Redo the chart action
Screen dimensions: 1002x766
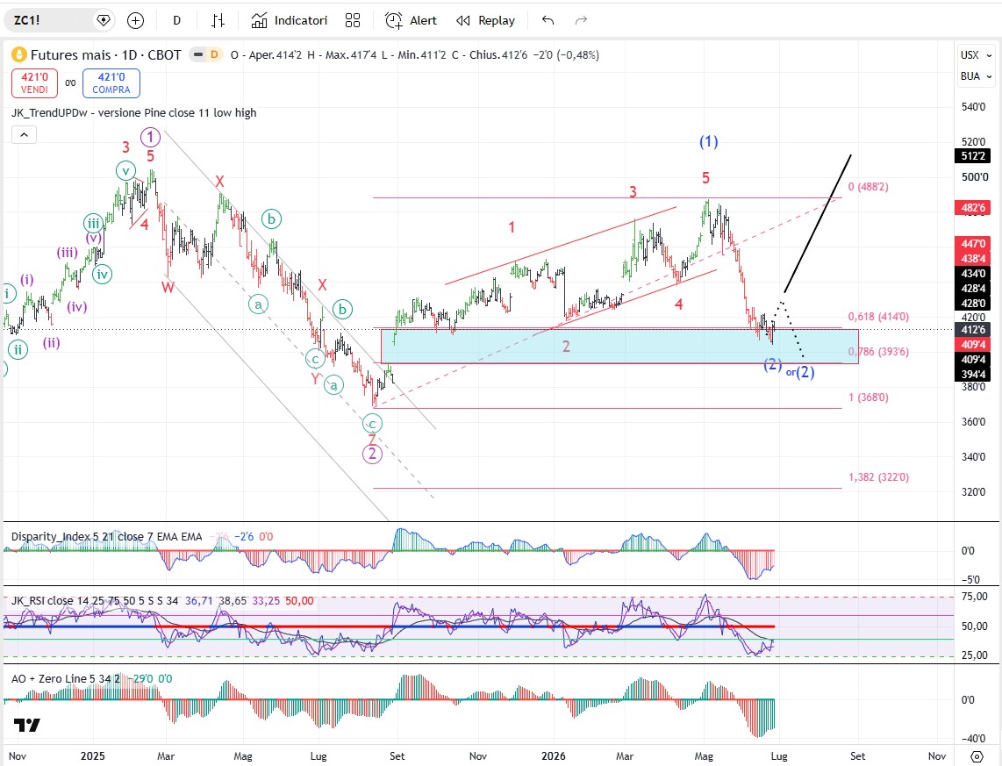coord(581,20)
